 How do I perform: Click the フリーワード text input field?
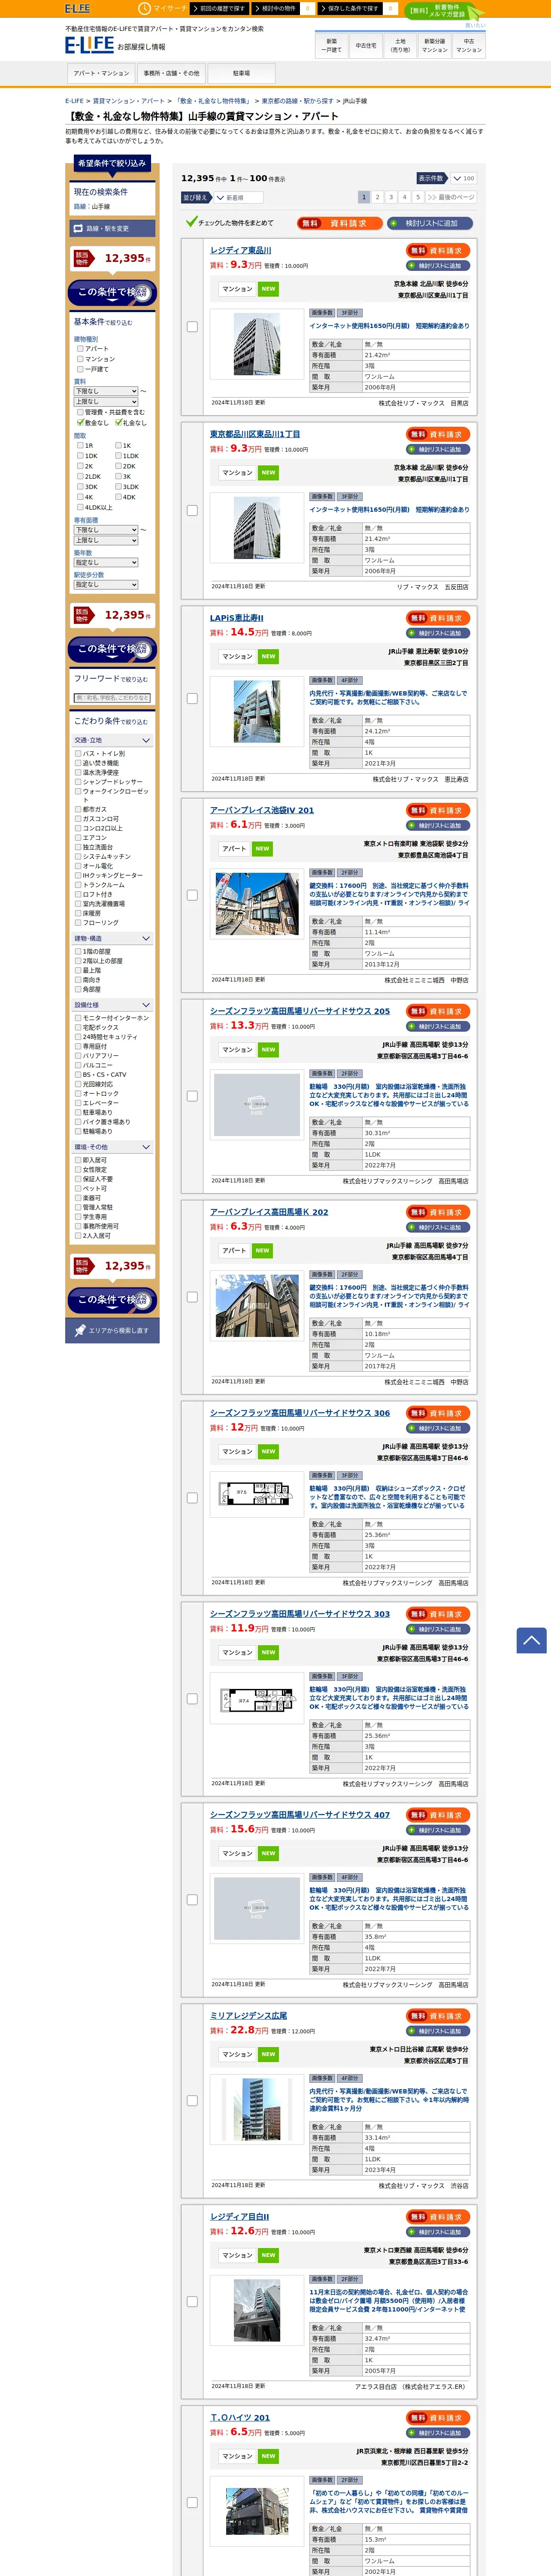112,698
